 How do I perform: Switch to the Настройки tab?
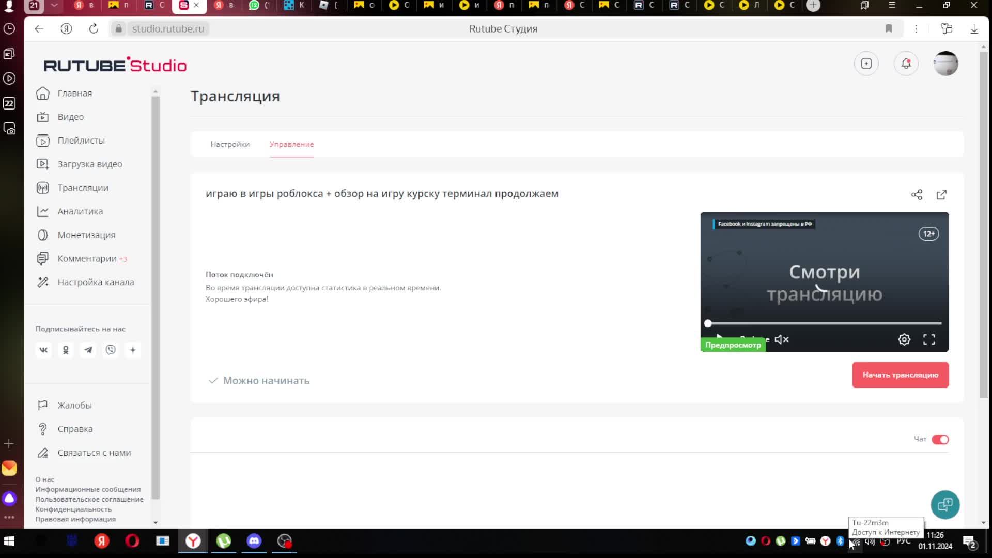[x=230, y=144]
